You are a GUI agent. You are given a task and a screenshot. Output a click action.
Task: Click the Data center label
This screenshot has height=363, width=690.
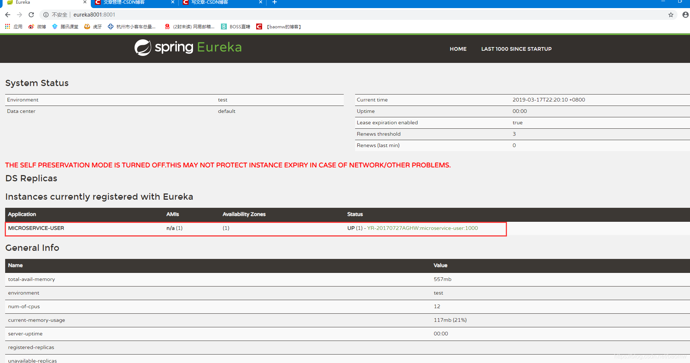coord(21,111)
